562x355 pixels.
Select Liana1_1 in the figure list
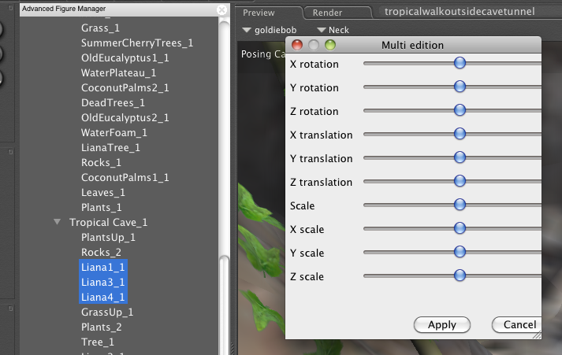tap(102, 268)
